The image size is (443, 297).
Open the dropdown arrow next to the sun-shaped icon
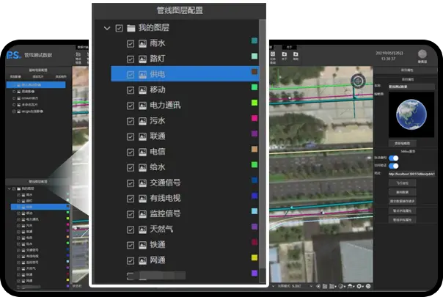click(x=363, y=287)
